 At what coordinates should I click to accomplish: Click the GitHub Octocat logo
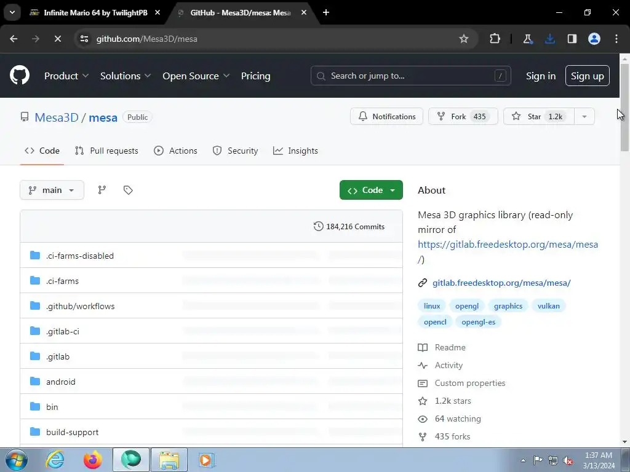point(20,76)
